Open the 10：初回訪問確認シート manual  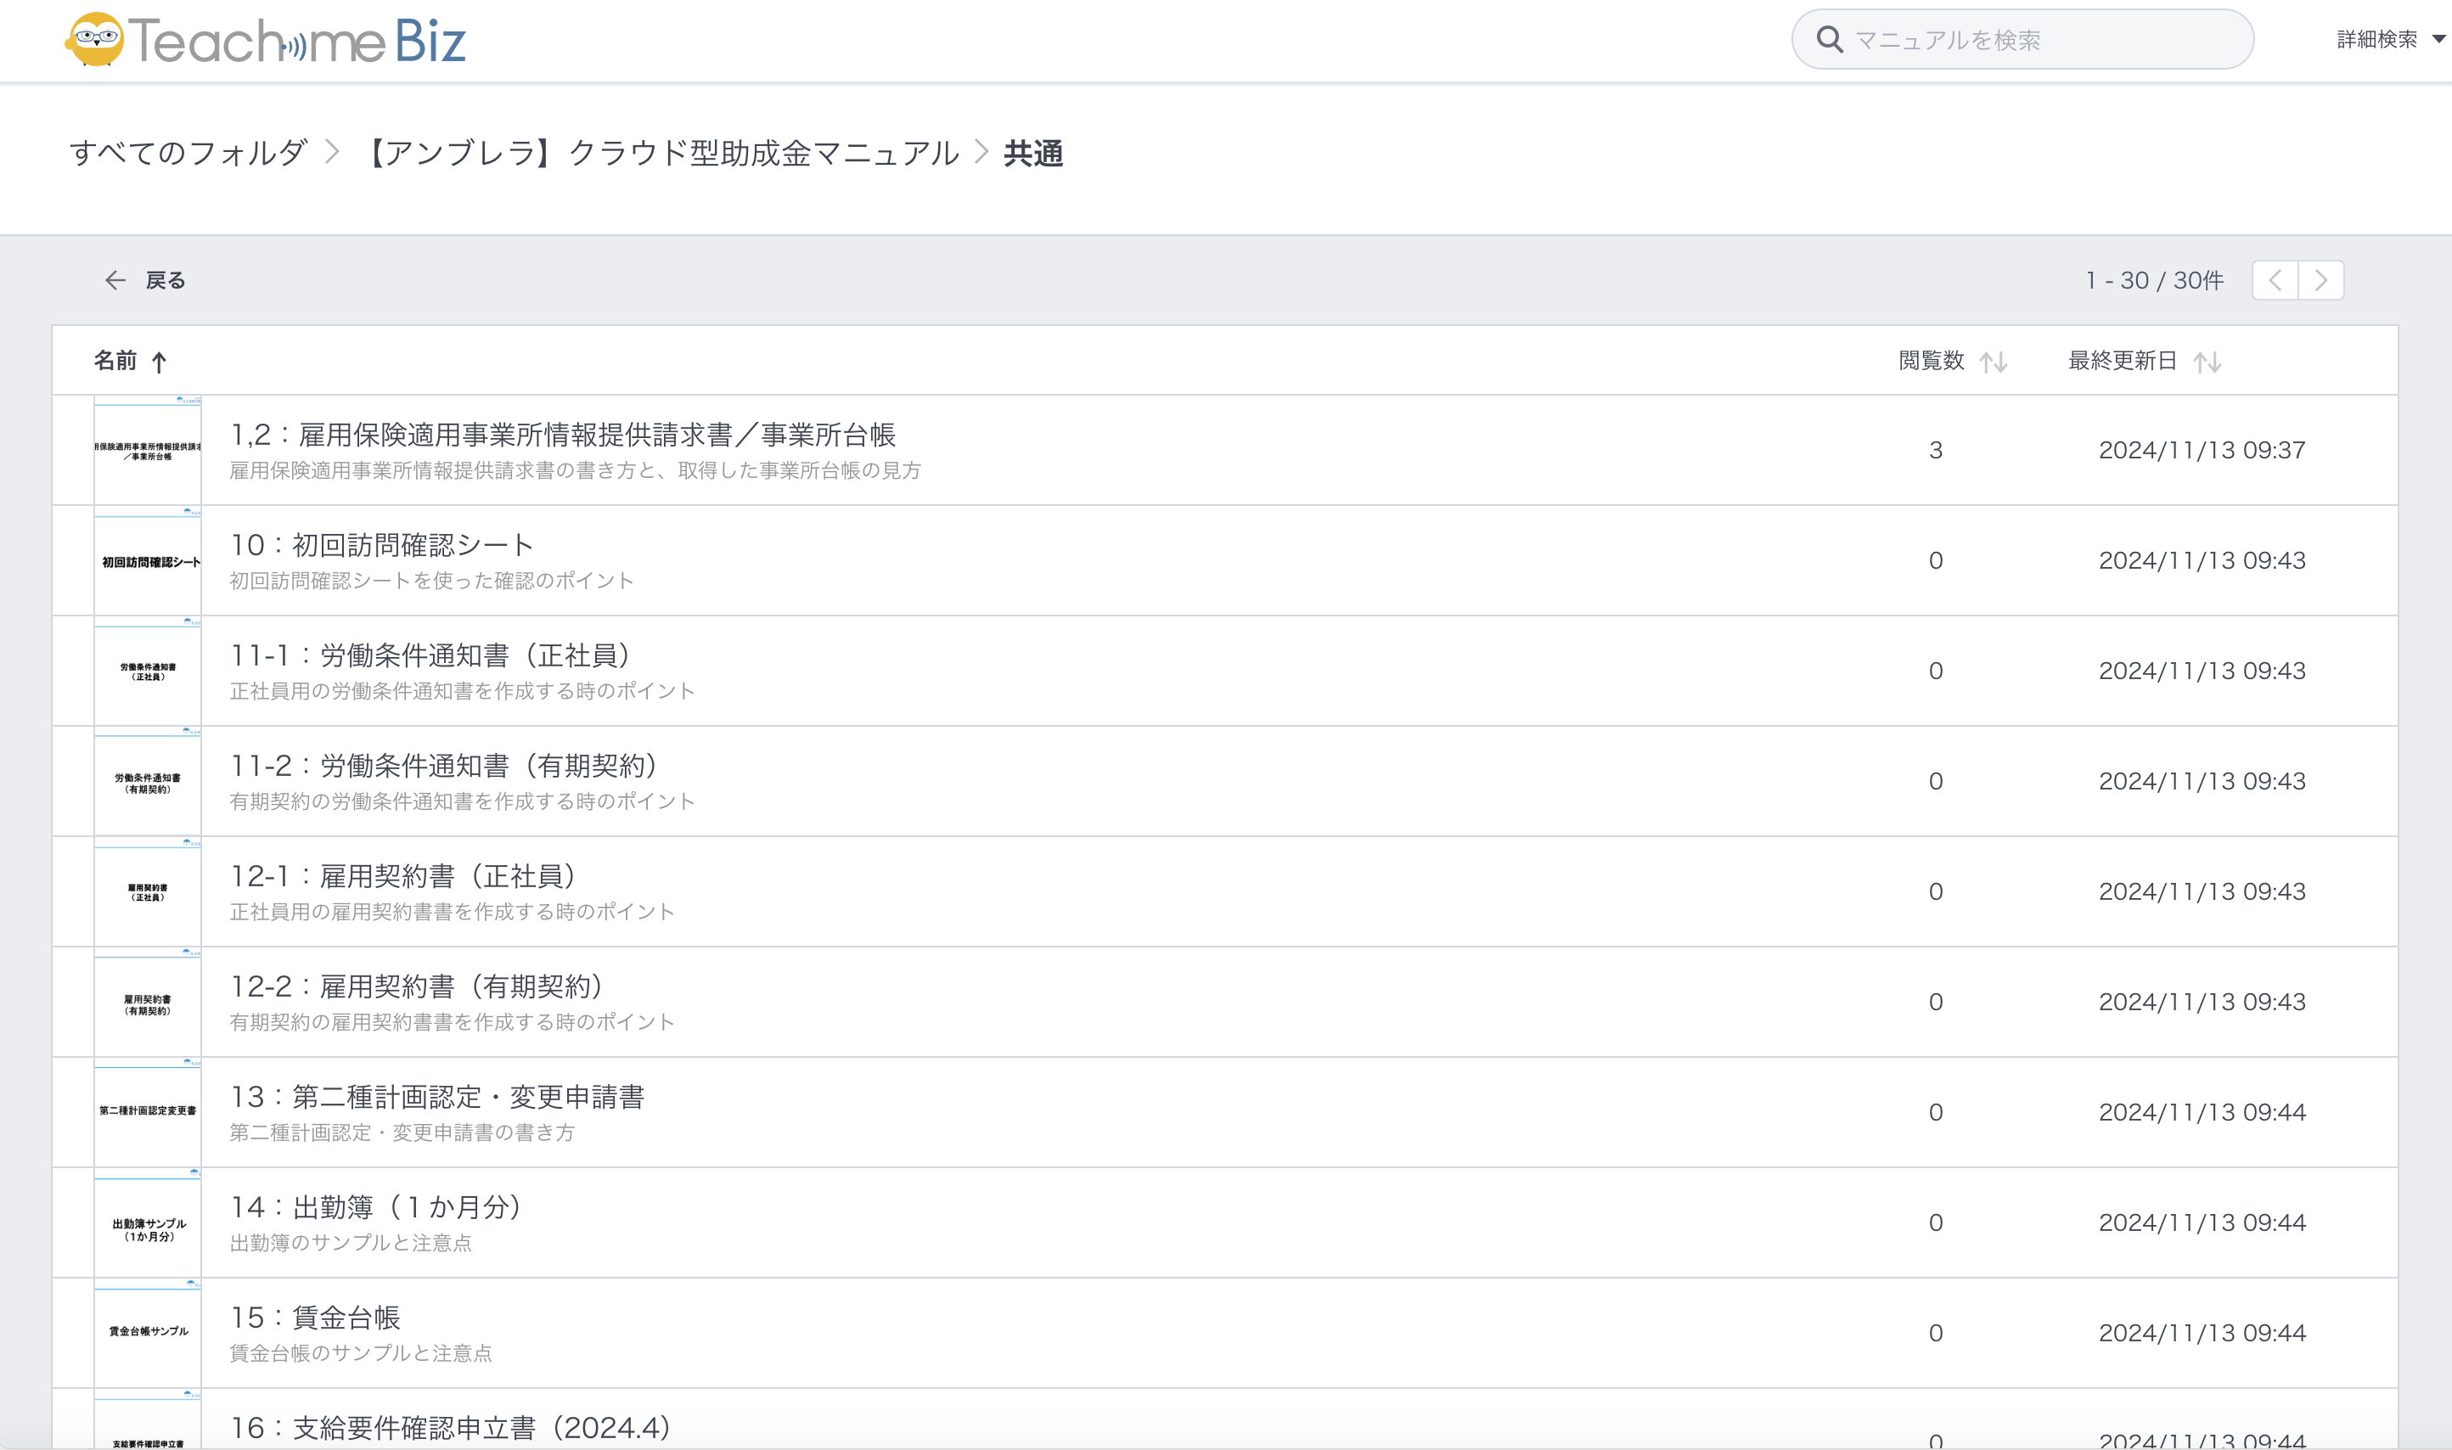pos(382,545)
